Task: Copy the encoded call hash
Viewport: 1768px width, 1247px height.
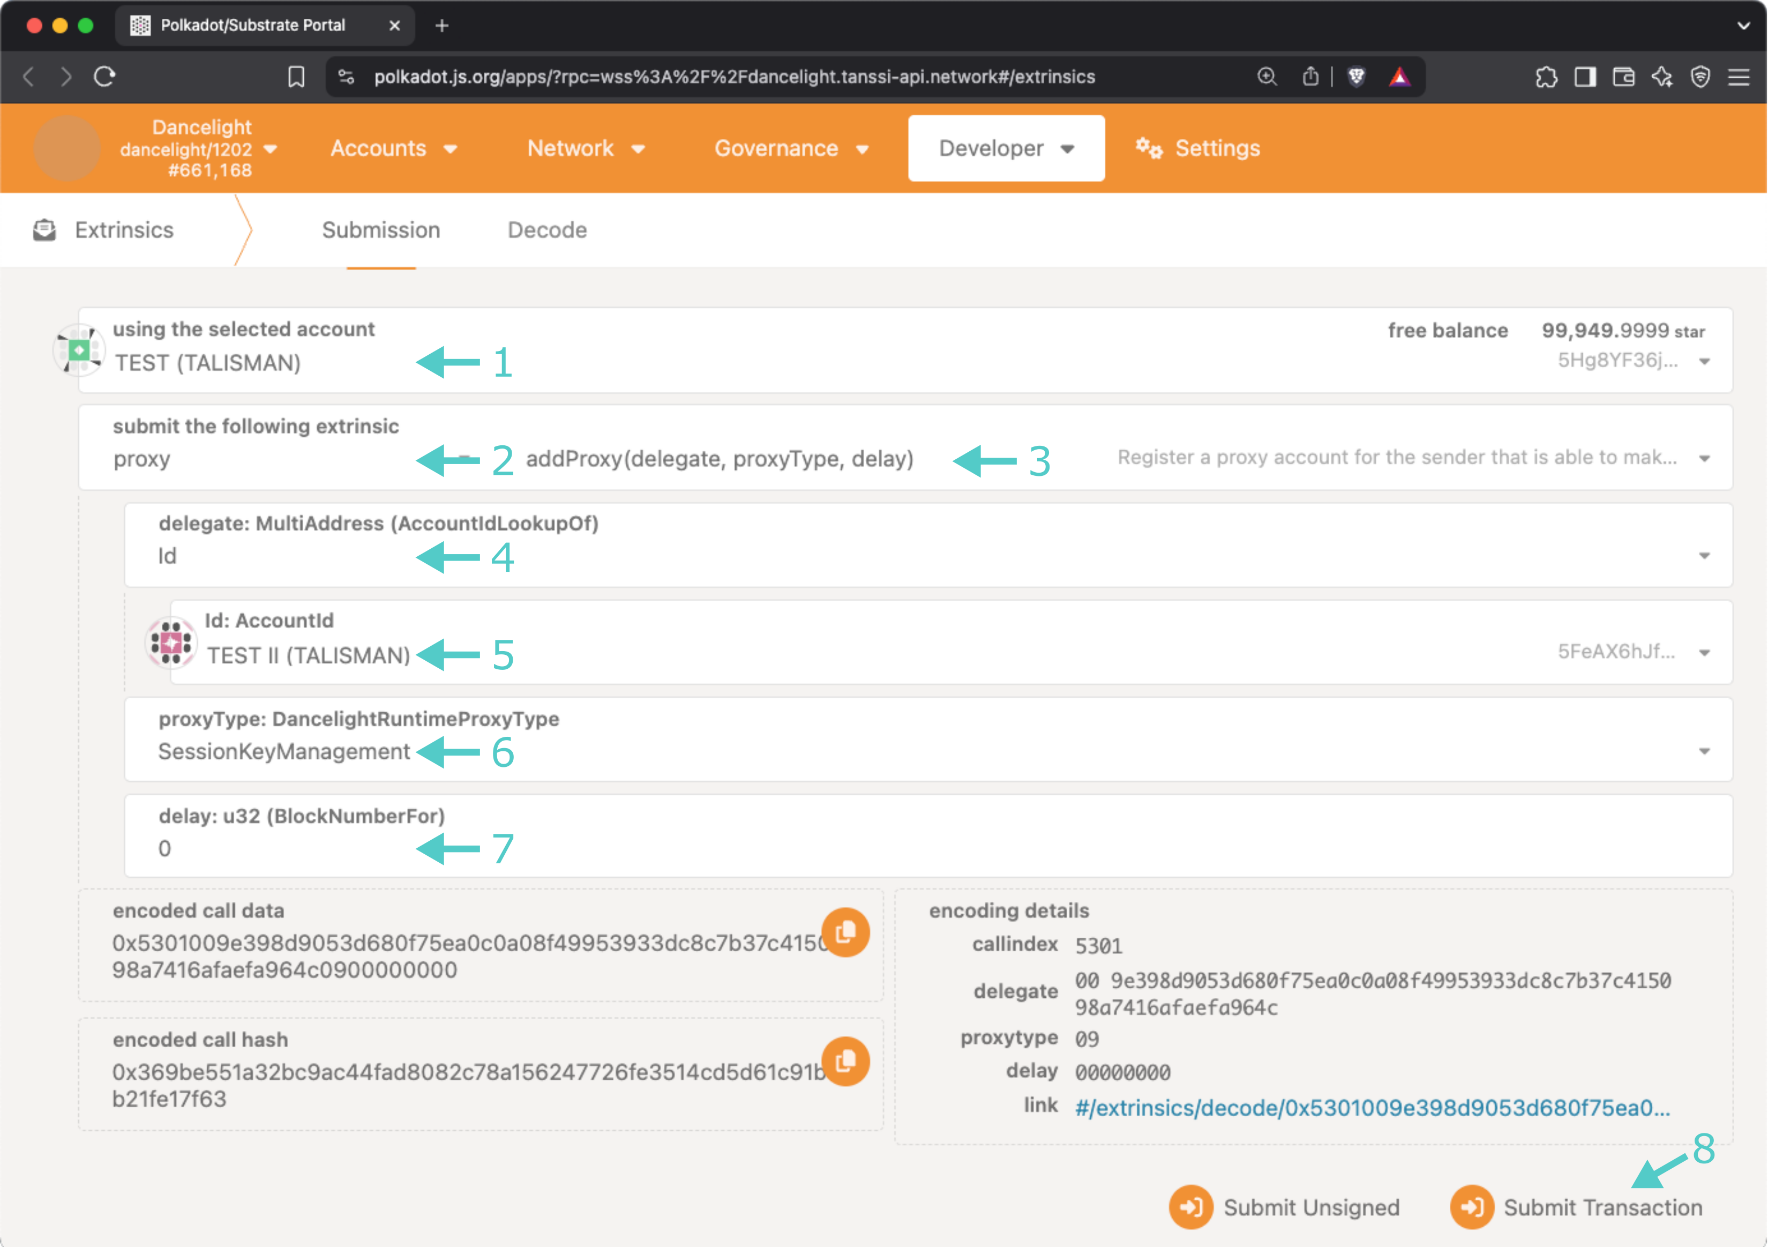Action: tap(845, 1062)
